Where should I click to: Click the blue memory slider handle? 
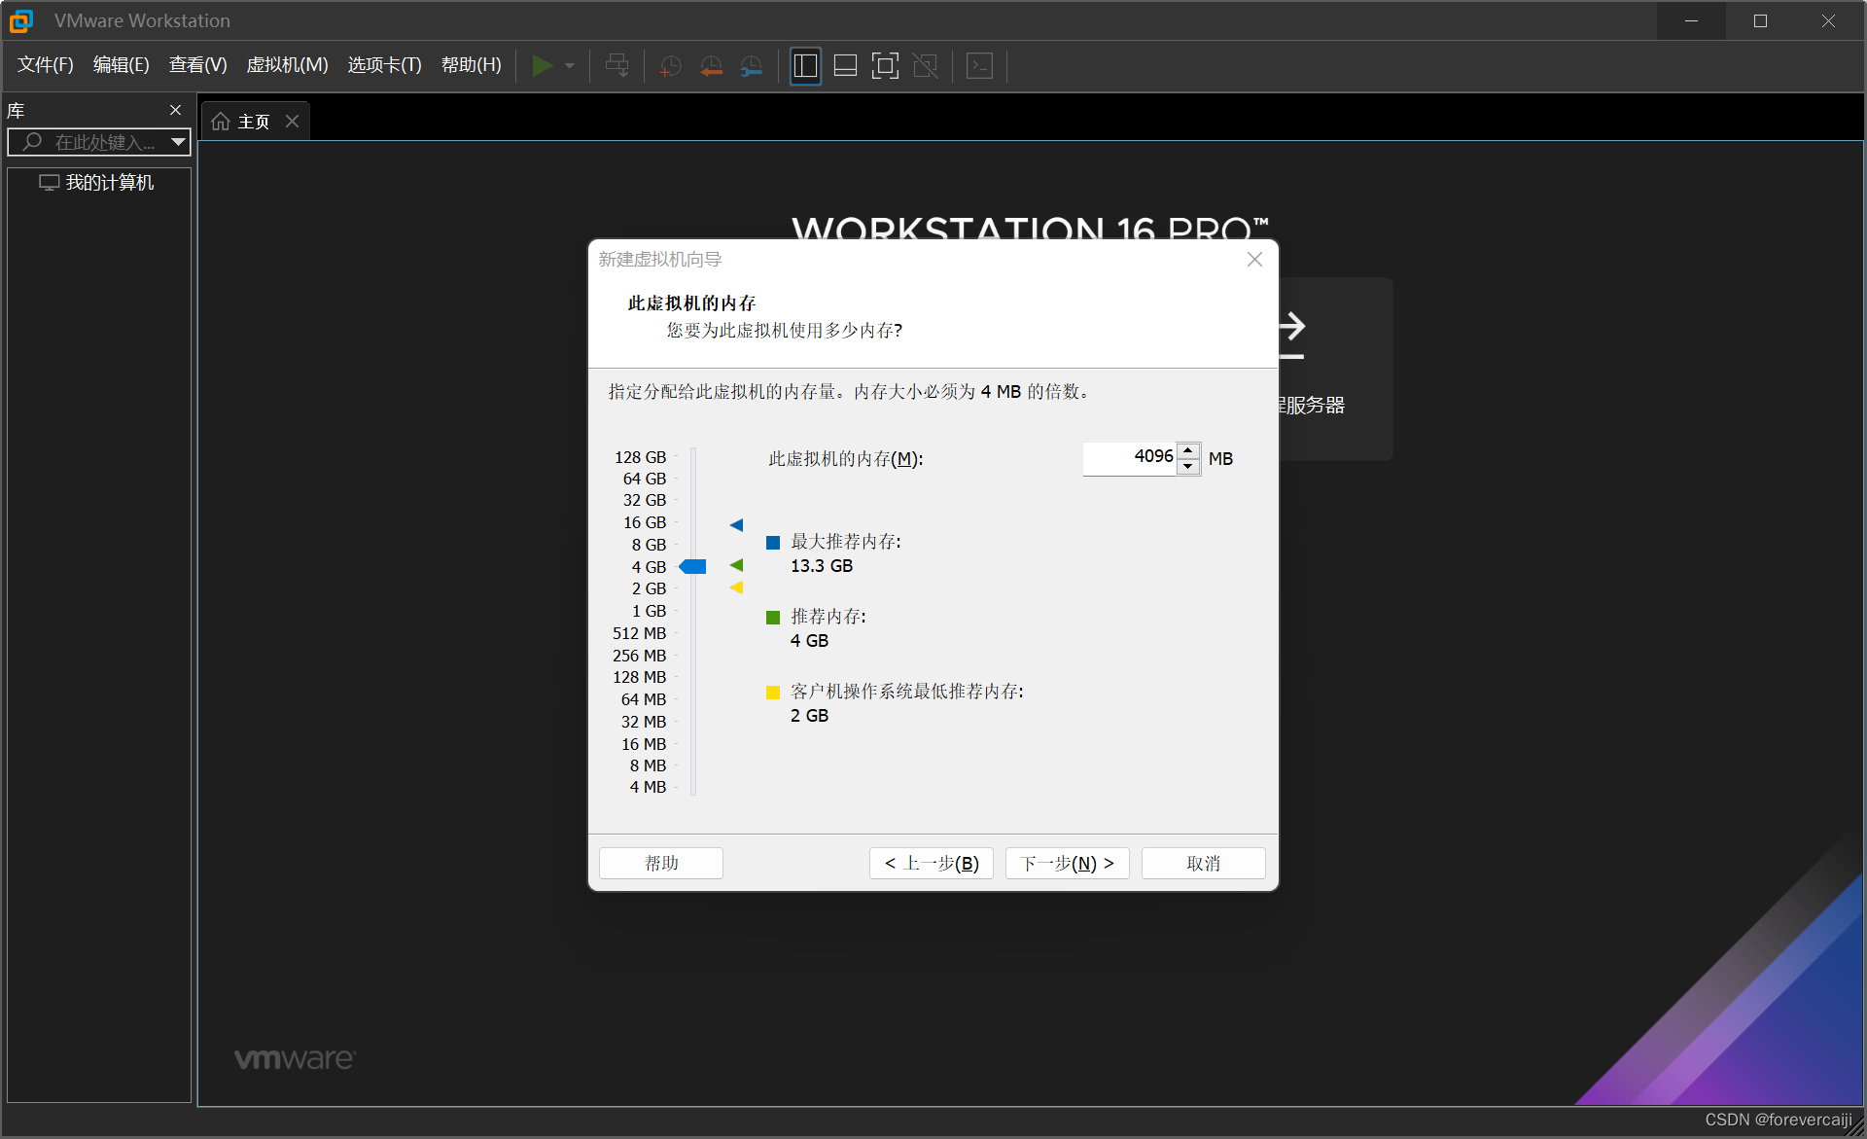coord(693,567)
